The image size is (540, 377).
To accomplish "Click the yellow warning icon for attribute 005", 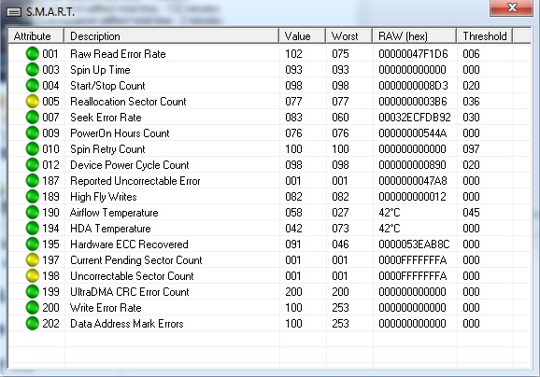I will [33, 101].
